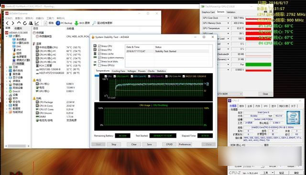Click 确定 button in CPU-Z
The height and width of the screenshot is (175, 306).
click(296, 173)
